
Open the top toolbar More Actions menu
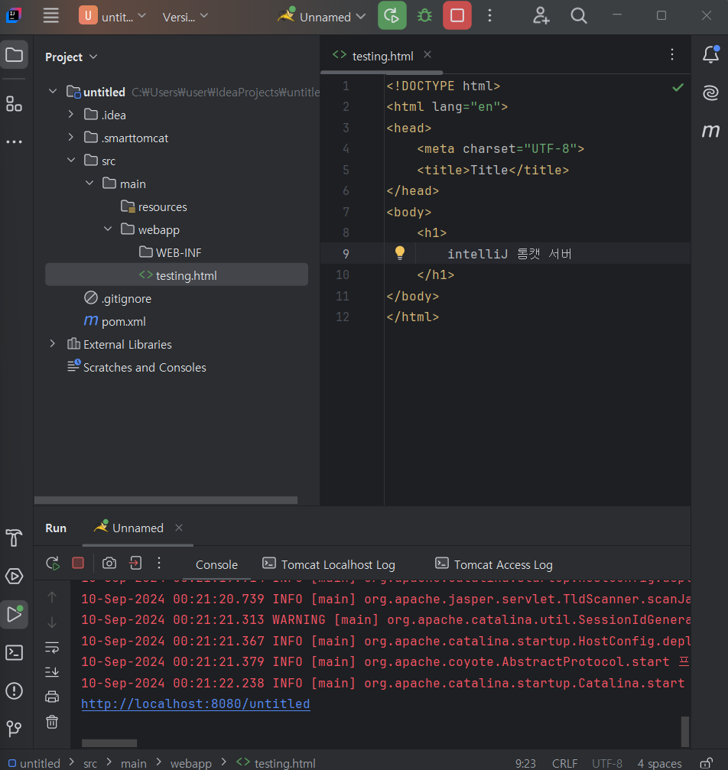point(489,16)
